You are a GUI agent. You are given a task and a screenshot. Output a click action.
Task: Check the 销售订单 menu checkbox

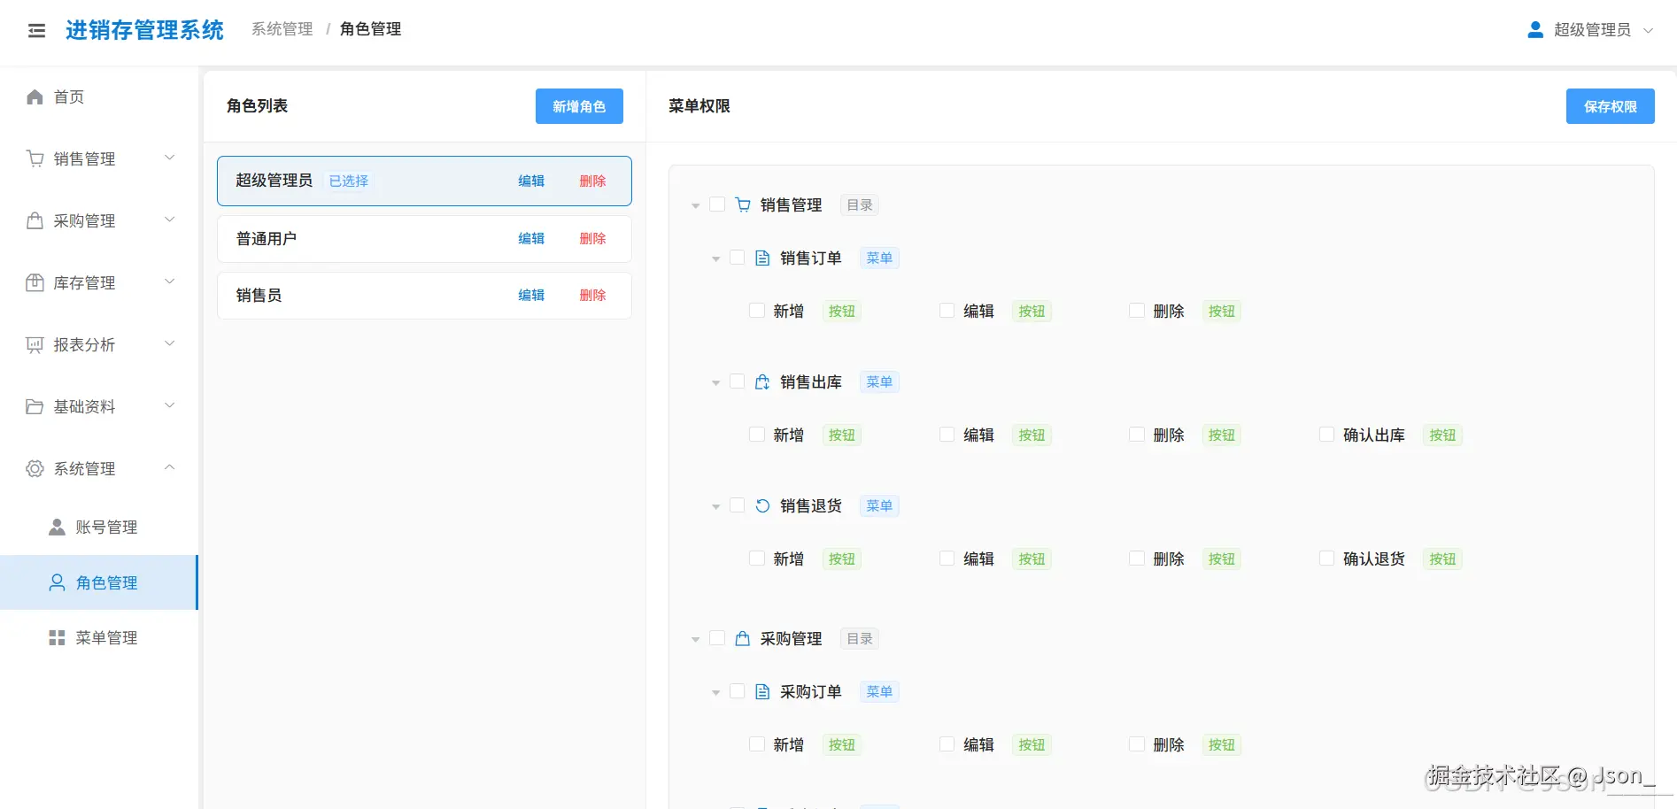coord(737,258)
